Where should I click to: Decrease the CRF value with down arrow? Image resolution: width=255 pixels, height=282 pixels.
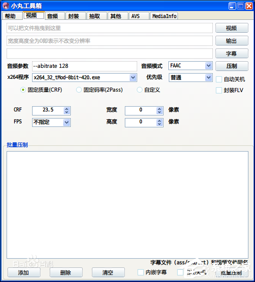67,112
